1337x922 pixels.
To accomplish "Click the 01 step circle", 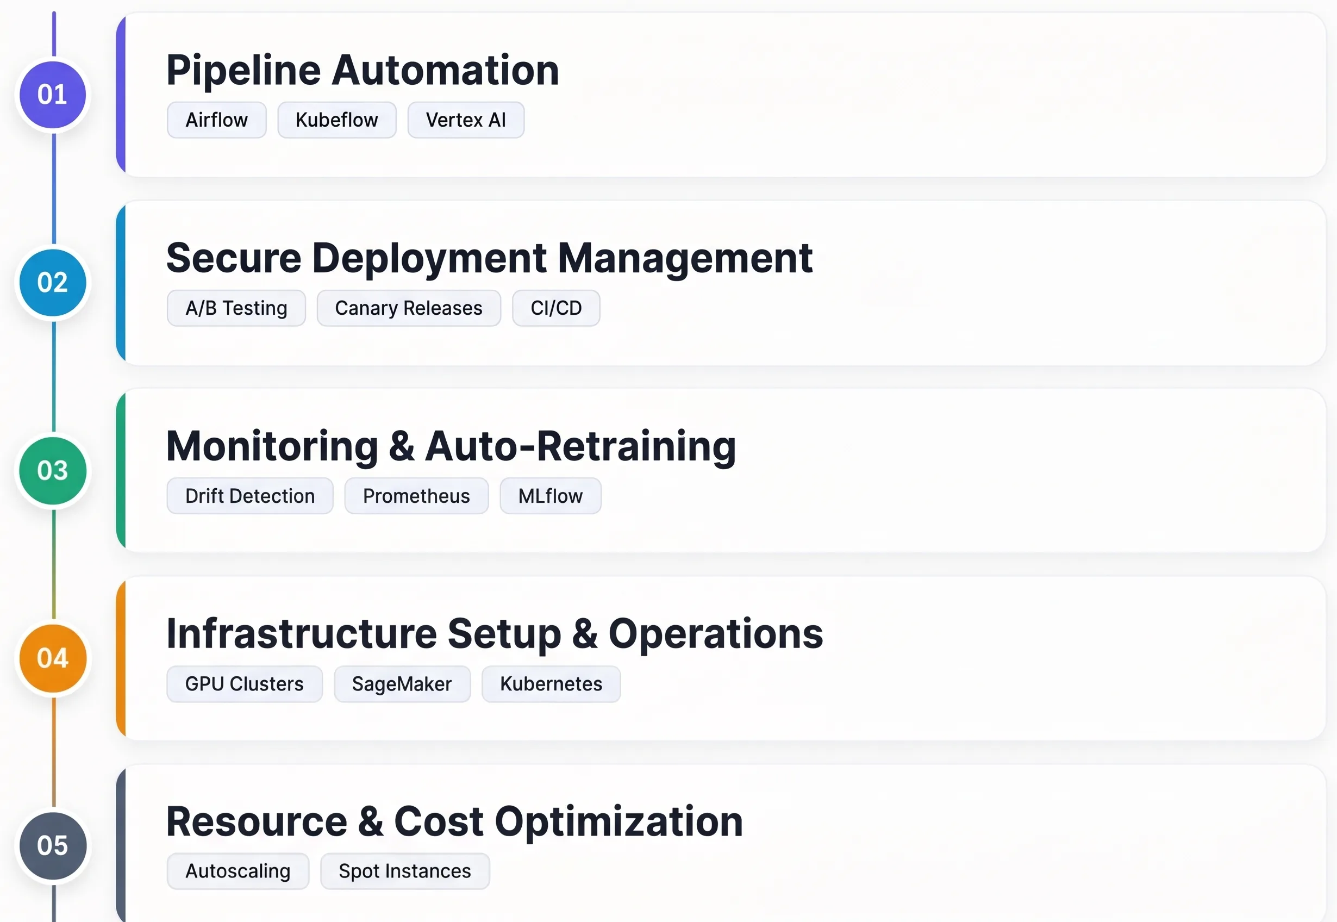I will 53,95.
